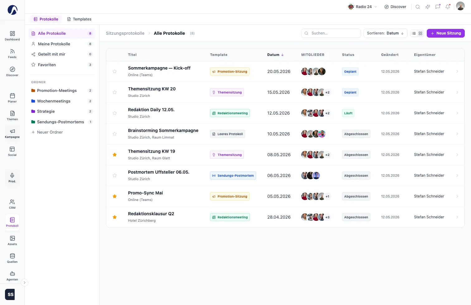Open the Promotion-Meetings folder
Image resolution: width=471 pixels, height=305 pixels.
(x=62, y=91)
